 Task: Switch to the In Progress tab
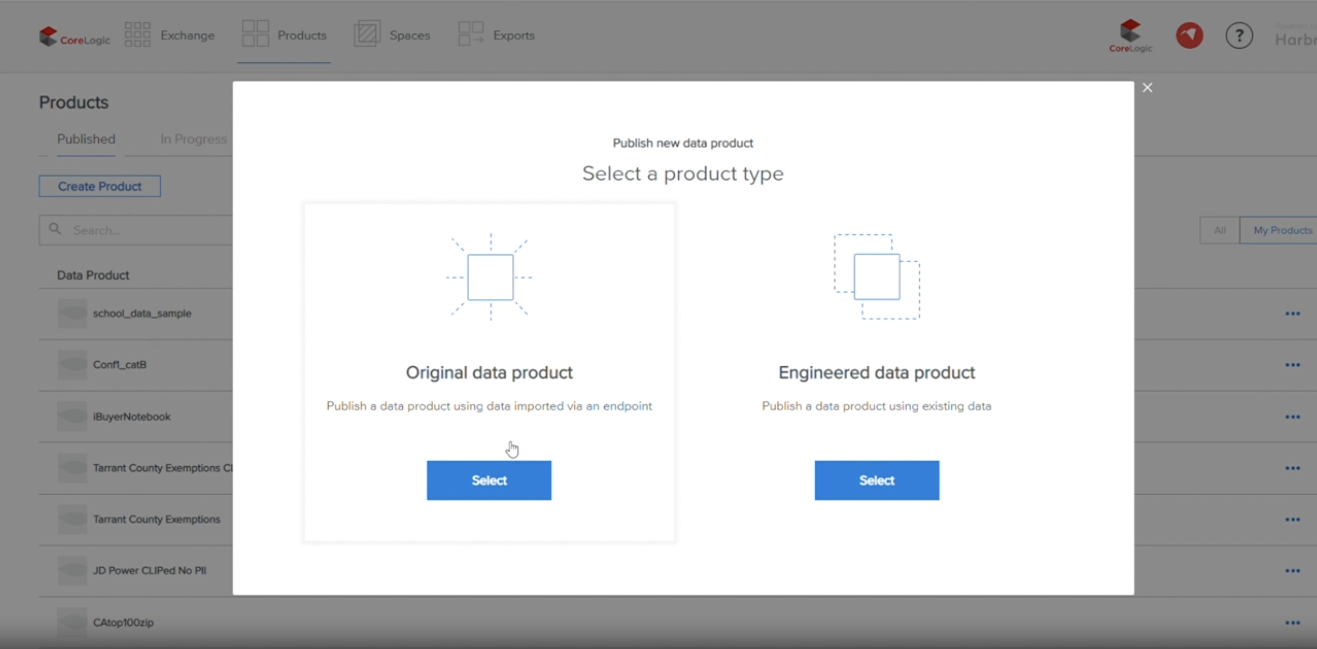(x=193, y=139)
